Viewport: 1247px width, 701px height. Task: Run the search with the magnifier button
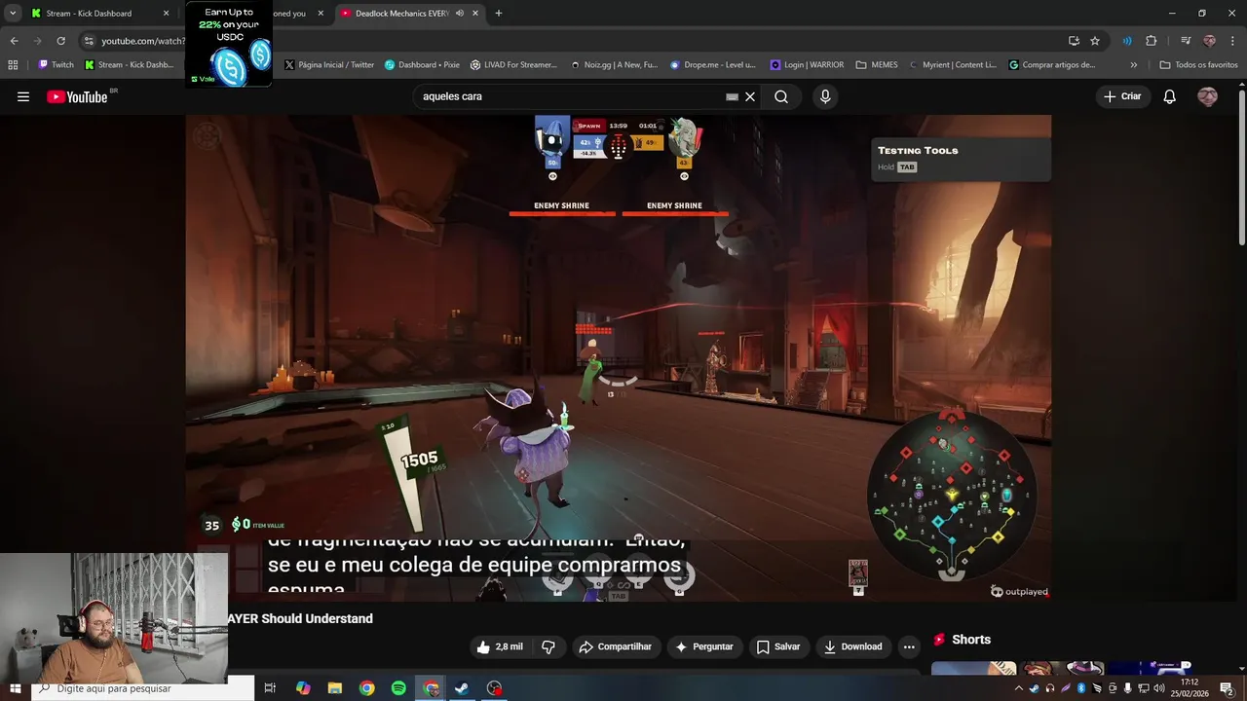coord(781,96)
